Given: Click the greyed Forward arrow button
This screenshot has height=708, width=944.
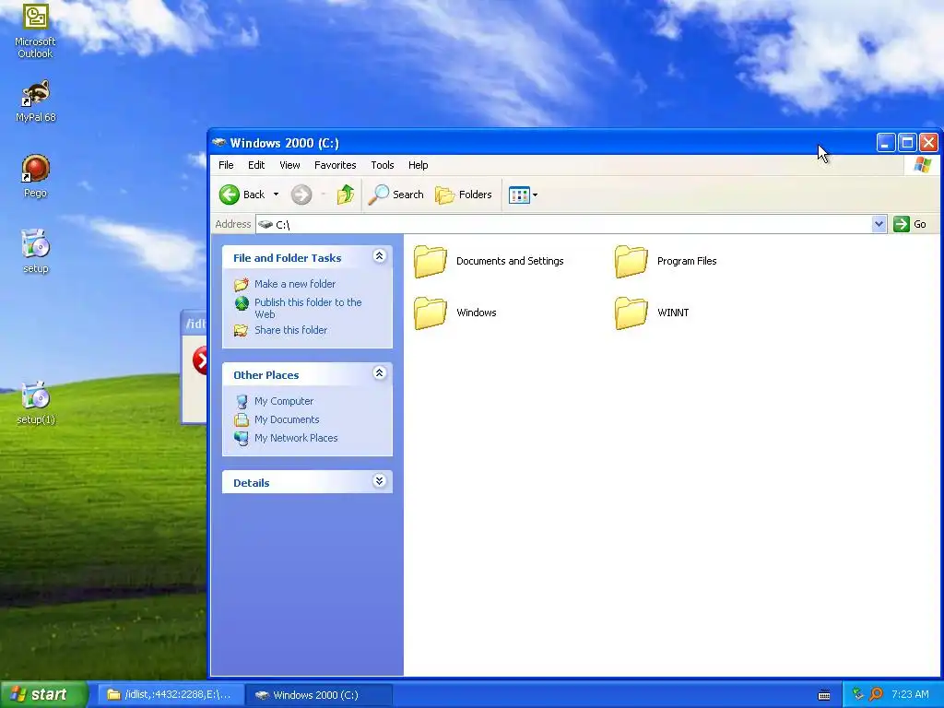Looking at the screenshot, I should click(x=301, y=195).
